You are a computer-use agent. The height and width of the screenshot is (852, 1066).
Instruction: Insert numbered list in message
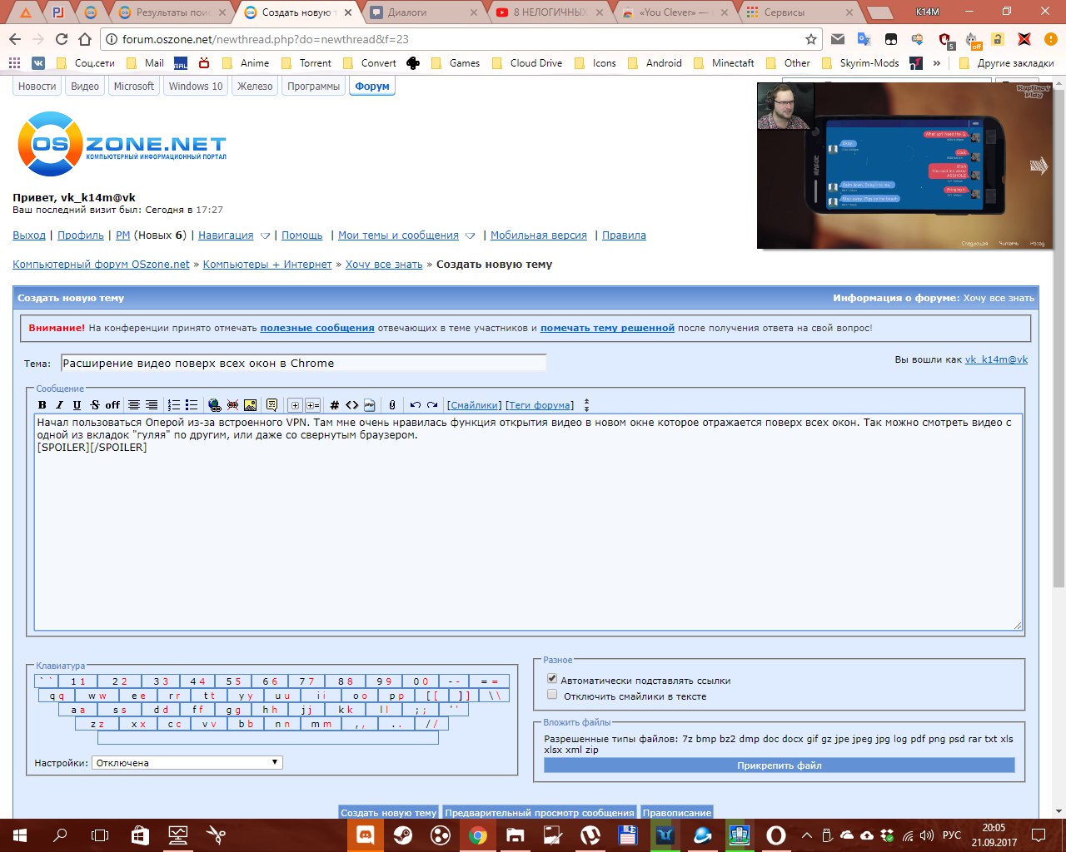(x=174, y=405)
